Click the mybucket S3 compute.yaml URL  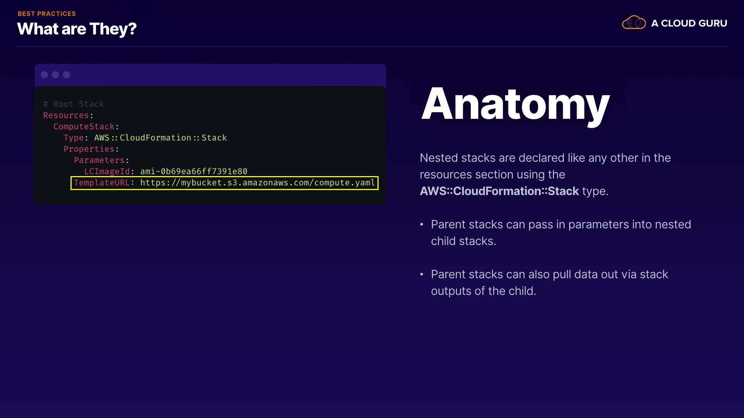[x=258, y=183]
